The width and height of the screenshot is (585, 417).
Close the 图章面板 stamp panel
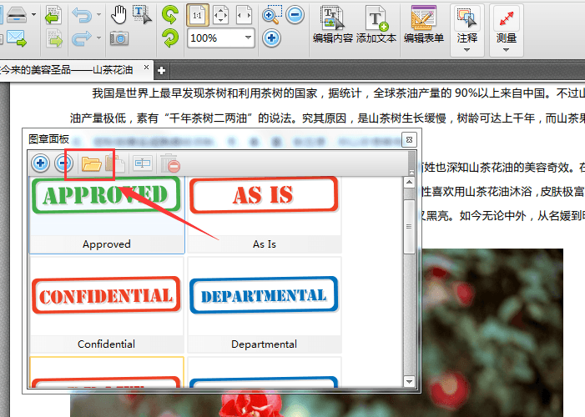(409, 140)
